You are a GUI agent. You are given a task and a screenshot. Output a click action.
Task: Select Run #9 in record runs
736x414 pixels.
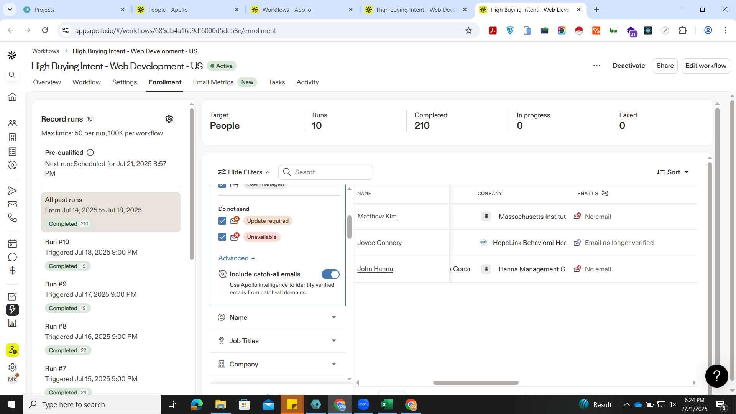(111, 296)
